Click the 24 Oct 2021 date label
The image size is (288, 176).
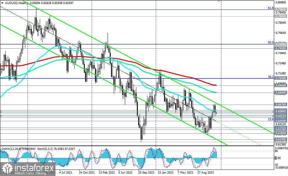[x=87, y=173]
